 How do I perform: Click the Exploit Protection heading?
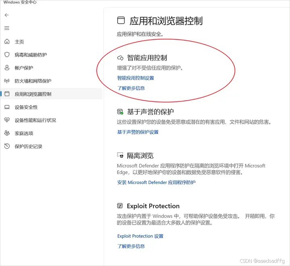(x=153, y=206)
